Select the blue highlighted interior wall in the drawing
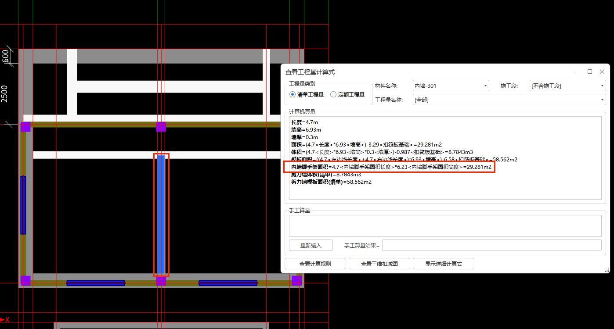Image resolution: width=614 pixels, height=329 pixels. point(161,215)
